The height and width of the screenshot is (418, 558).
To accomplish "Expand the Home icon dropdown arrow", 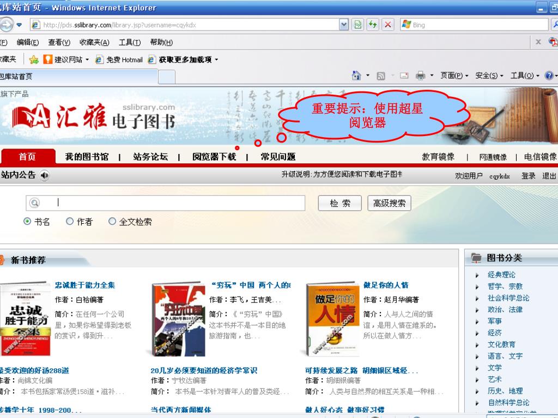I will 368,75.
